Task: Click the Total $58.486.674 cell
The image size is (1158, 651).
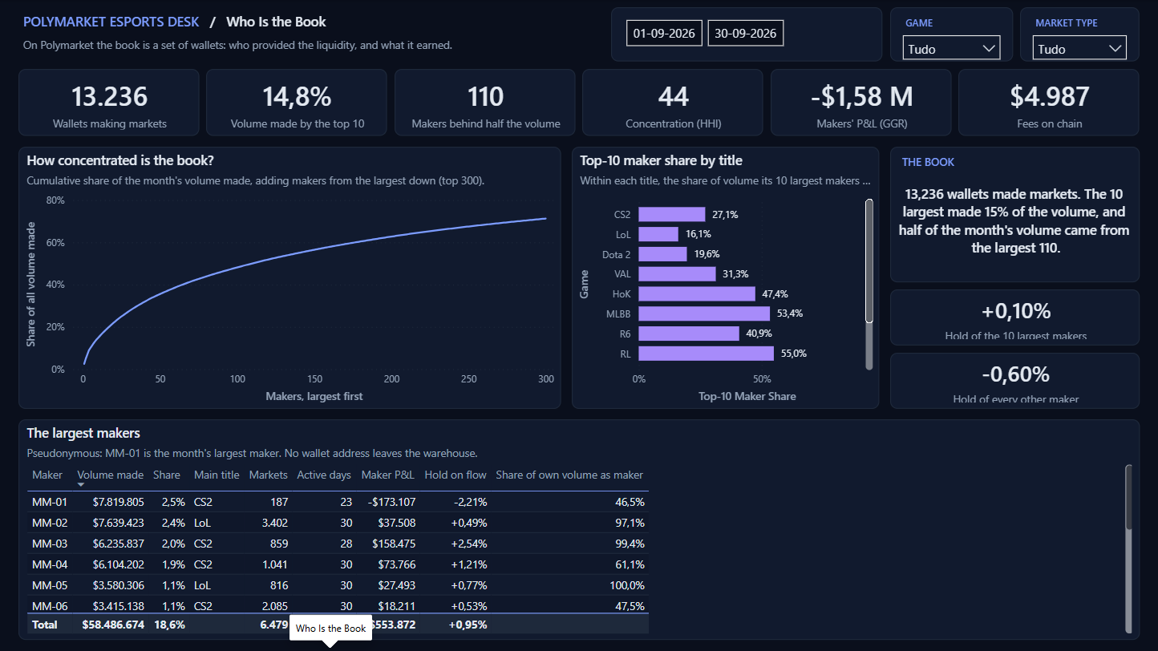Action: 113,625
